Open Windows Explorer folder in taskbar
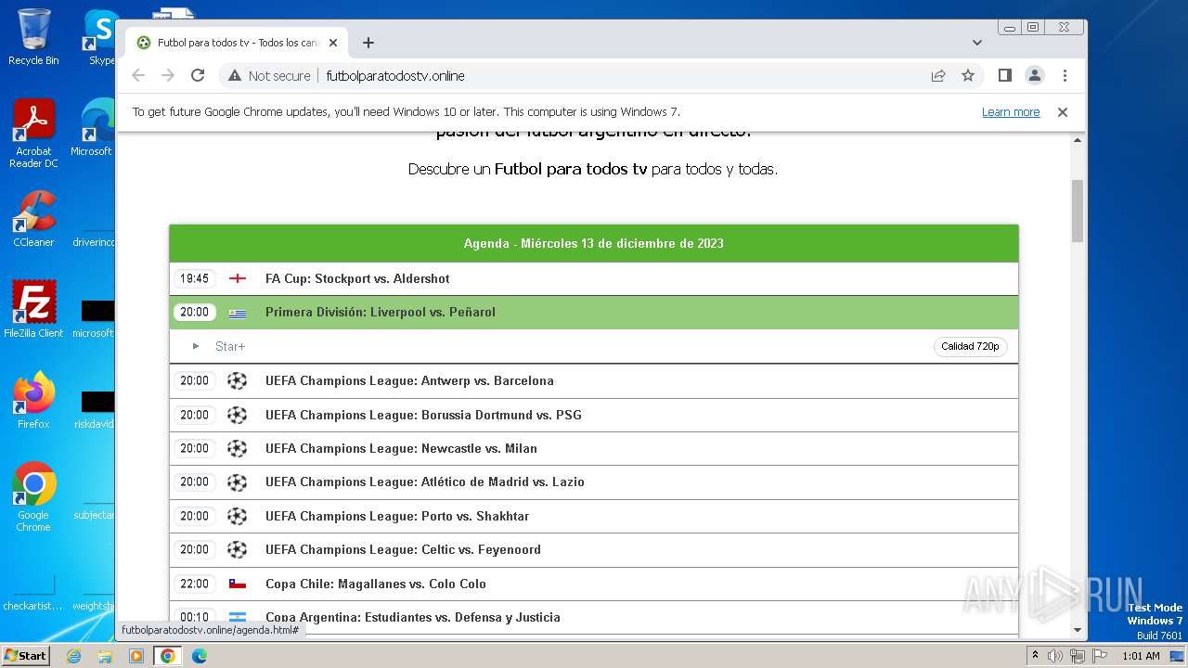 105,656
